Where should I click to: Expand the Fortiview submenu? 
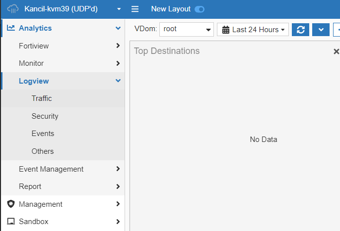pyautogui.click(x=118, y=46)
